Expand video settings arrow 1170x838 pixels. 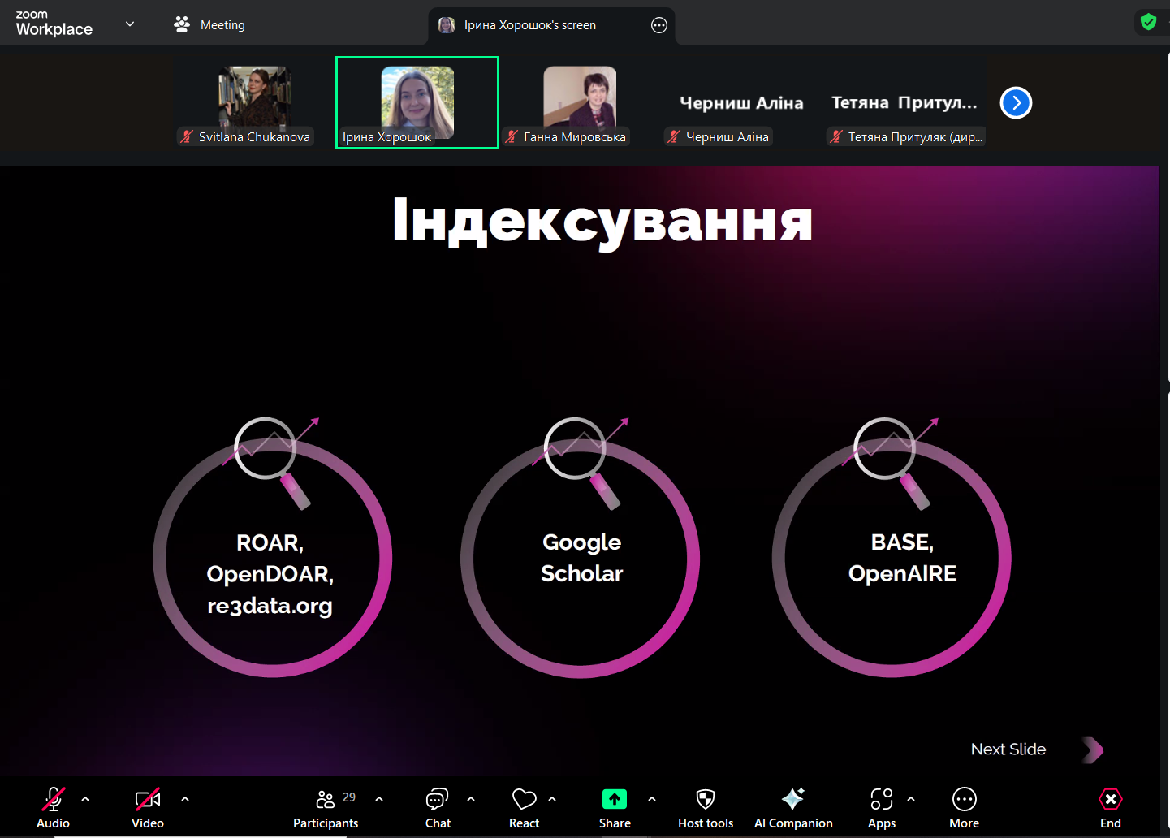tap(185, 799)
